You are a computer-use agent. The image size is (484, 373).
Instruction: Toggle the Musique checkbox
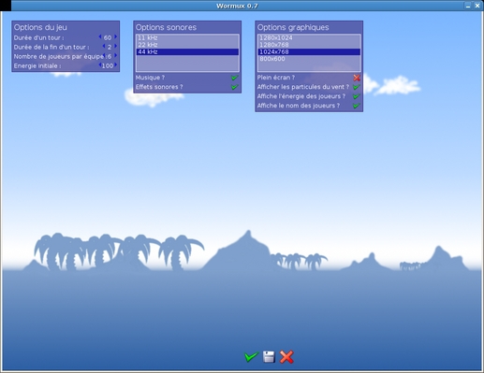[x=235, y=78]
